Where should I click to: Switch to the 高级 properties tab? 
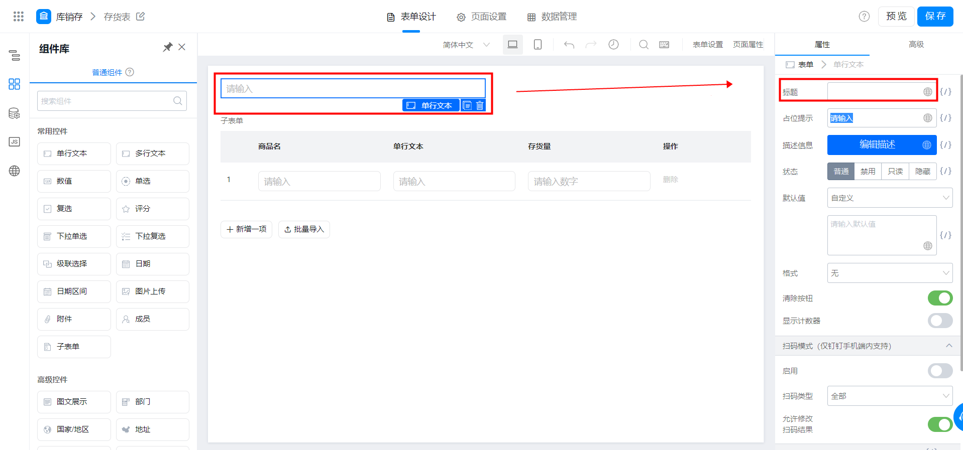click(916, 44)
